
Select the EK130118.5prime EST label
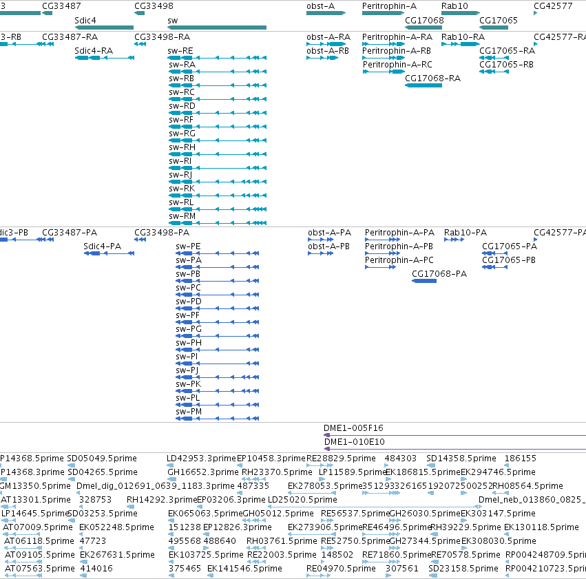[541, 527]
